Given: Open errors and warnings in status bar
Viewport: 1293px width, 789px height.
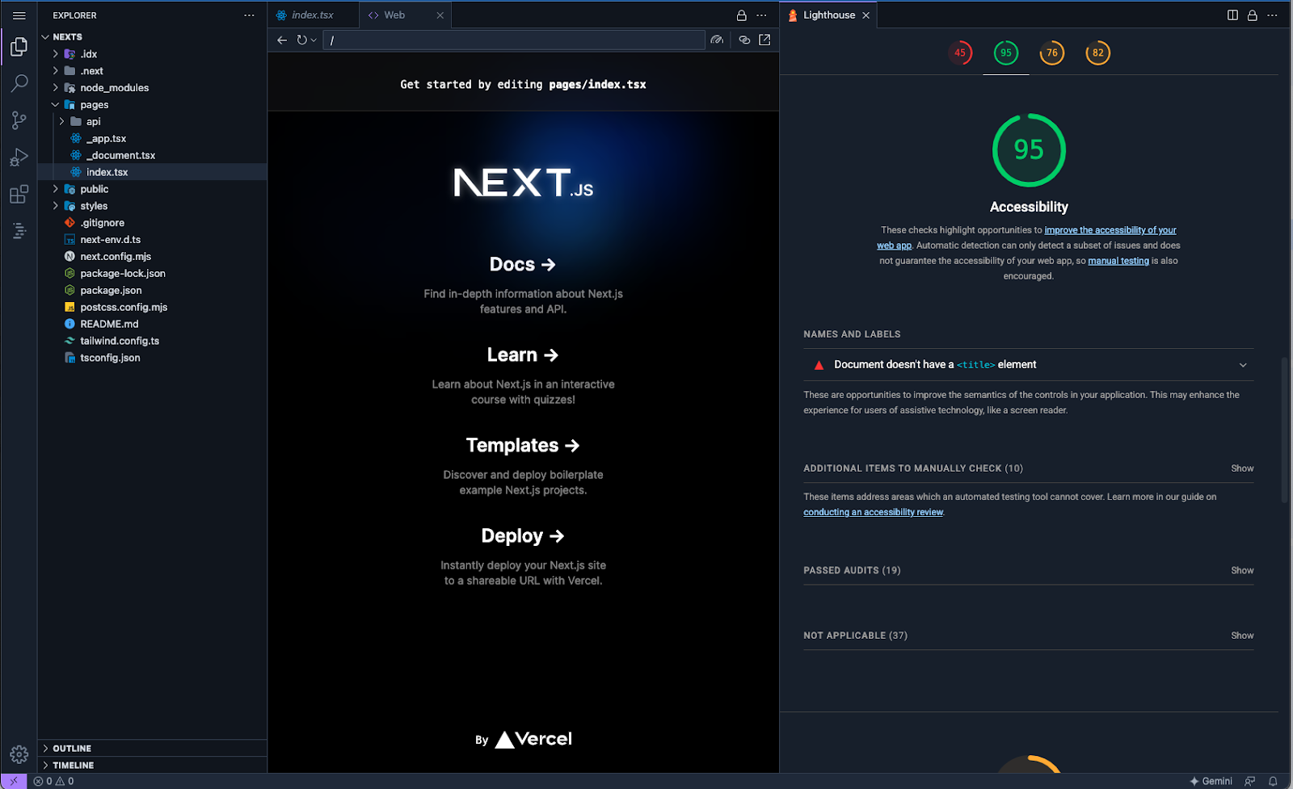Looking at the screenshot, I should (53, 781).
